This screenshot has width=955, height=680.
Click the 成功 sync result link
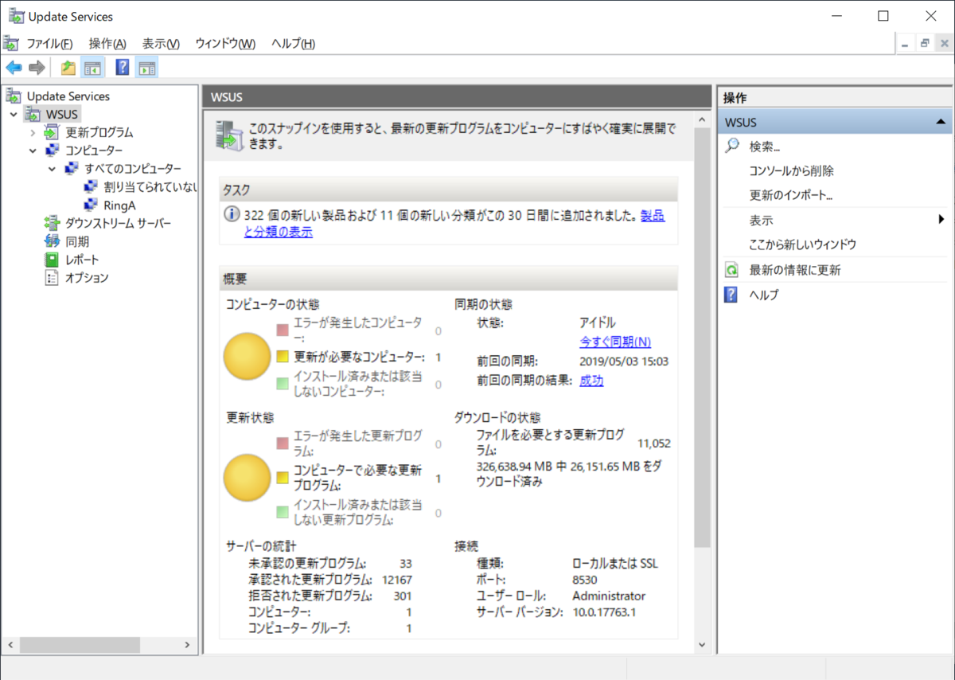(591, 381)
